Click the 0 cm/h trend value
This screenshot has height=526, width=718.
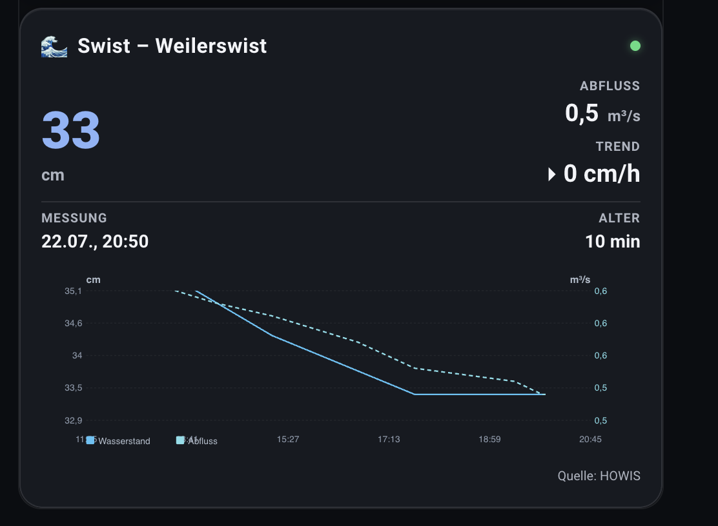pyautogui.click(x=602, y=173)
